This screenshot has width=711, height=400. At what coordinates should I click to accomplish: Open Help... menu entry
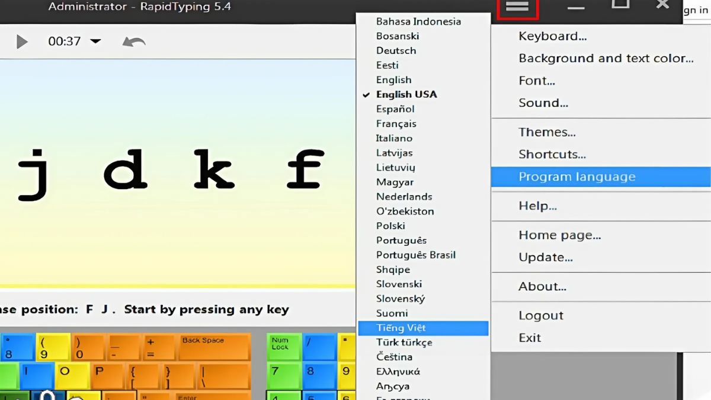(537, 206)
